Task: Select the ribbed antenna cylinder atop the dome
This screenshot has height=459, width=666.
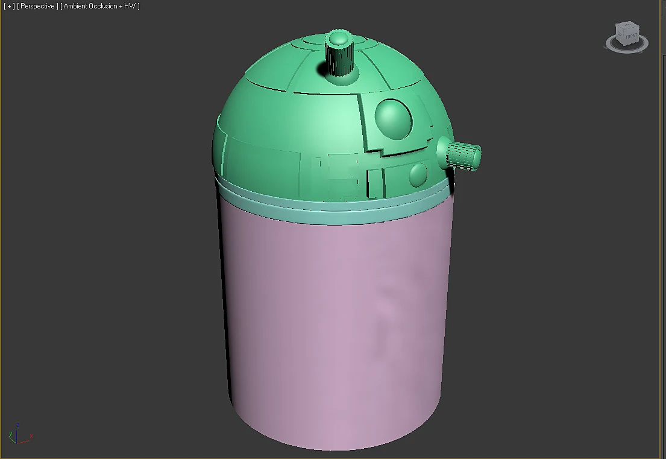Action: tap(340, 54)
